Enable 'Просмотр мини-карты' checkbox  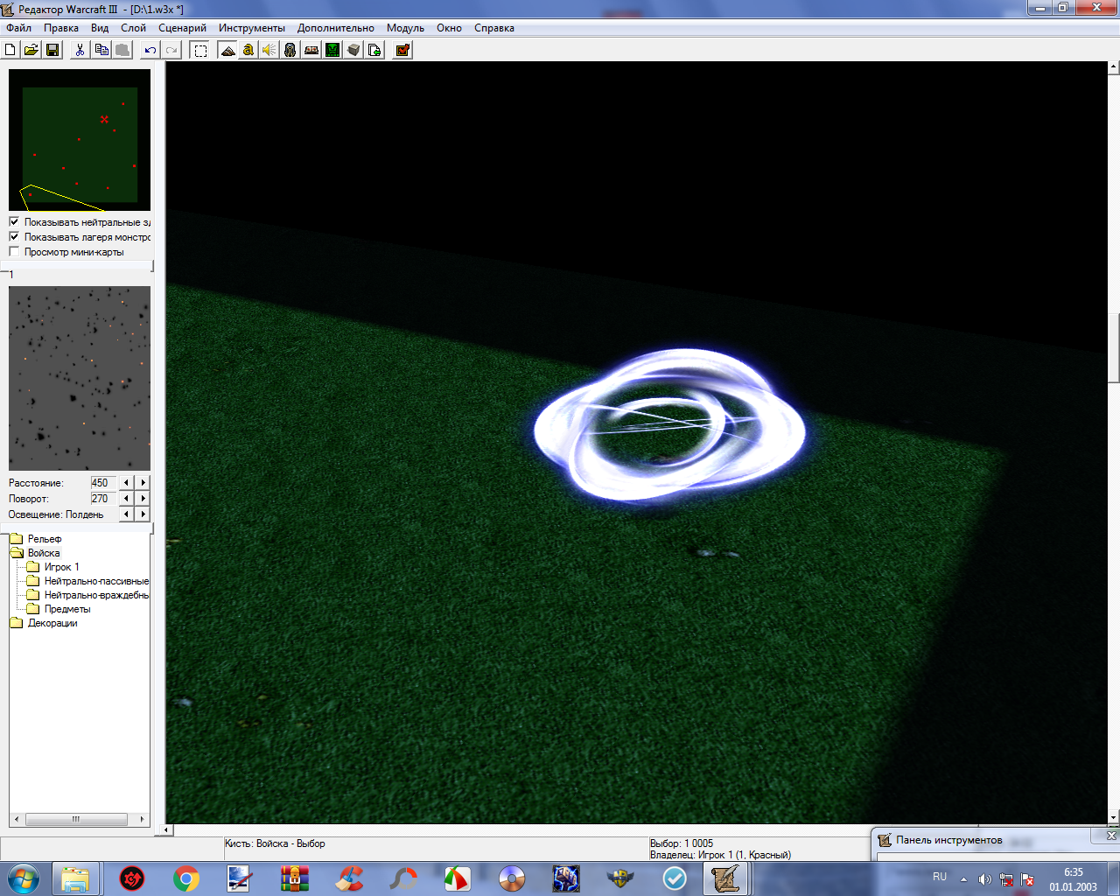pos(14,252)
